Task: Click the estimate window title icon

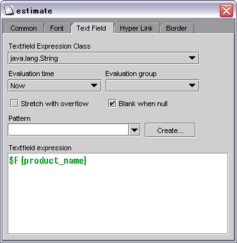Action: click(x=9, y=10)
